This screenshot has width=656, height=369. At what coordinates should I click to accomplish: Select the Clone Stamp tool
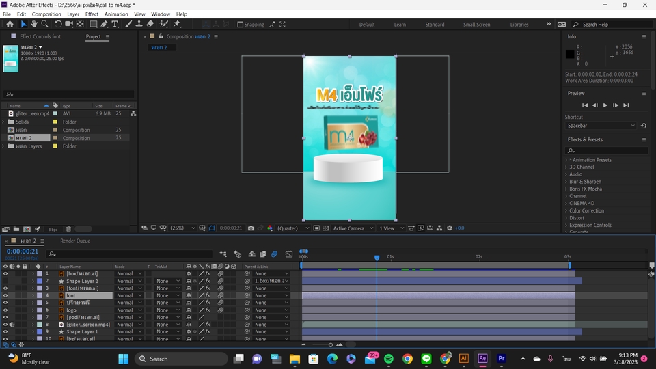[x=139, y=25]
